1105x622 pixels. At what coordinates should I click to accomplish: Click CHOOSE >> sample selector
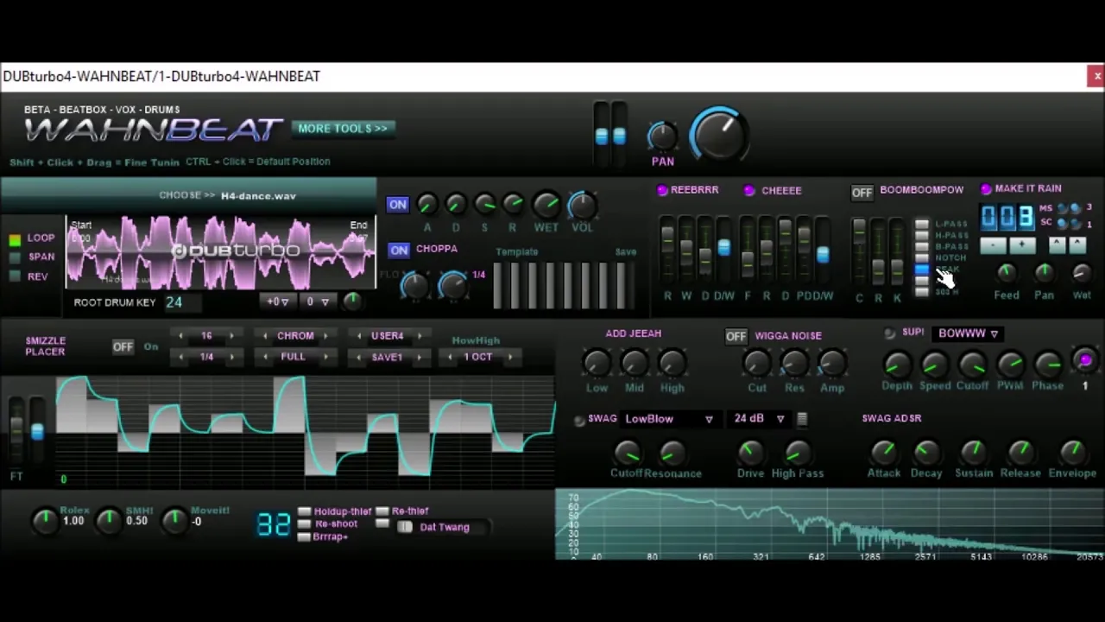pos(187,195)
